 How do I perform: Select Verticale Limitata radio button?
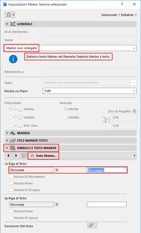tap(65, 117)
